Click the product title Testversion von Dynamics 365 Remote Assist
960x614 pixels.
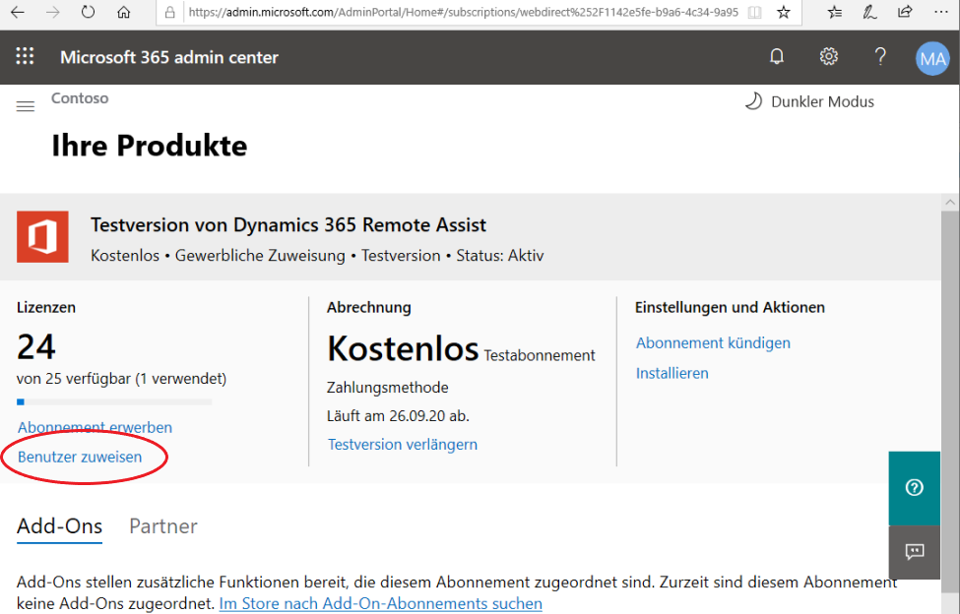pyautogui.click(x=288, y=225)
